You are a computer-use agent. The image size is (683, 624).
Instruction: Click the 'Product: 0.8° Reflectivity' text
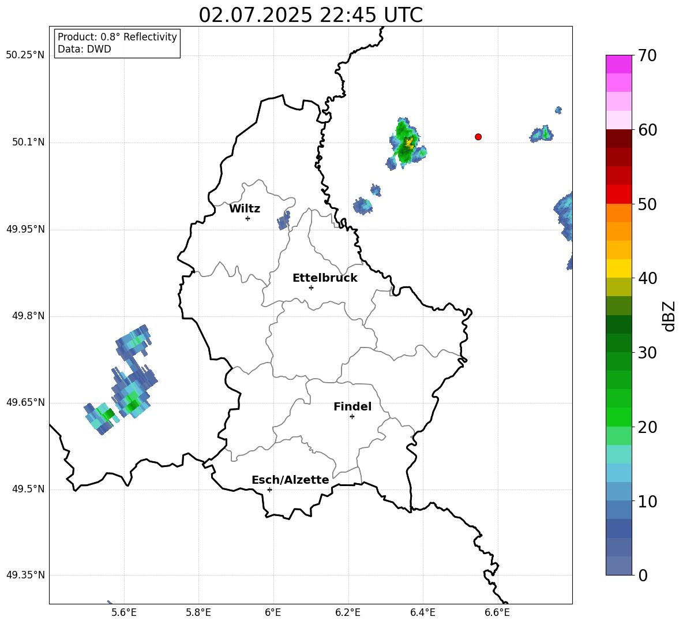click(x=117, y=37)
